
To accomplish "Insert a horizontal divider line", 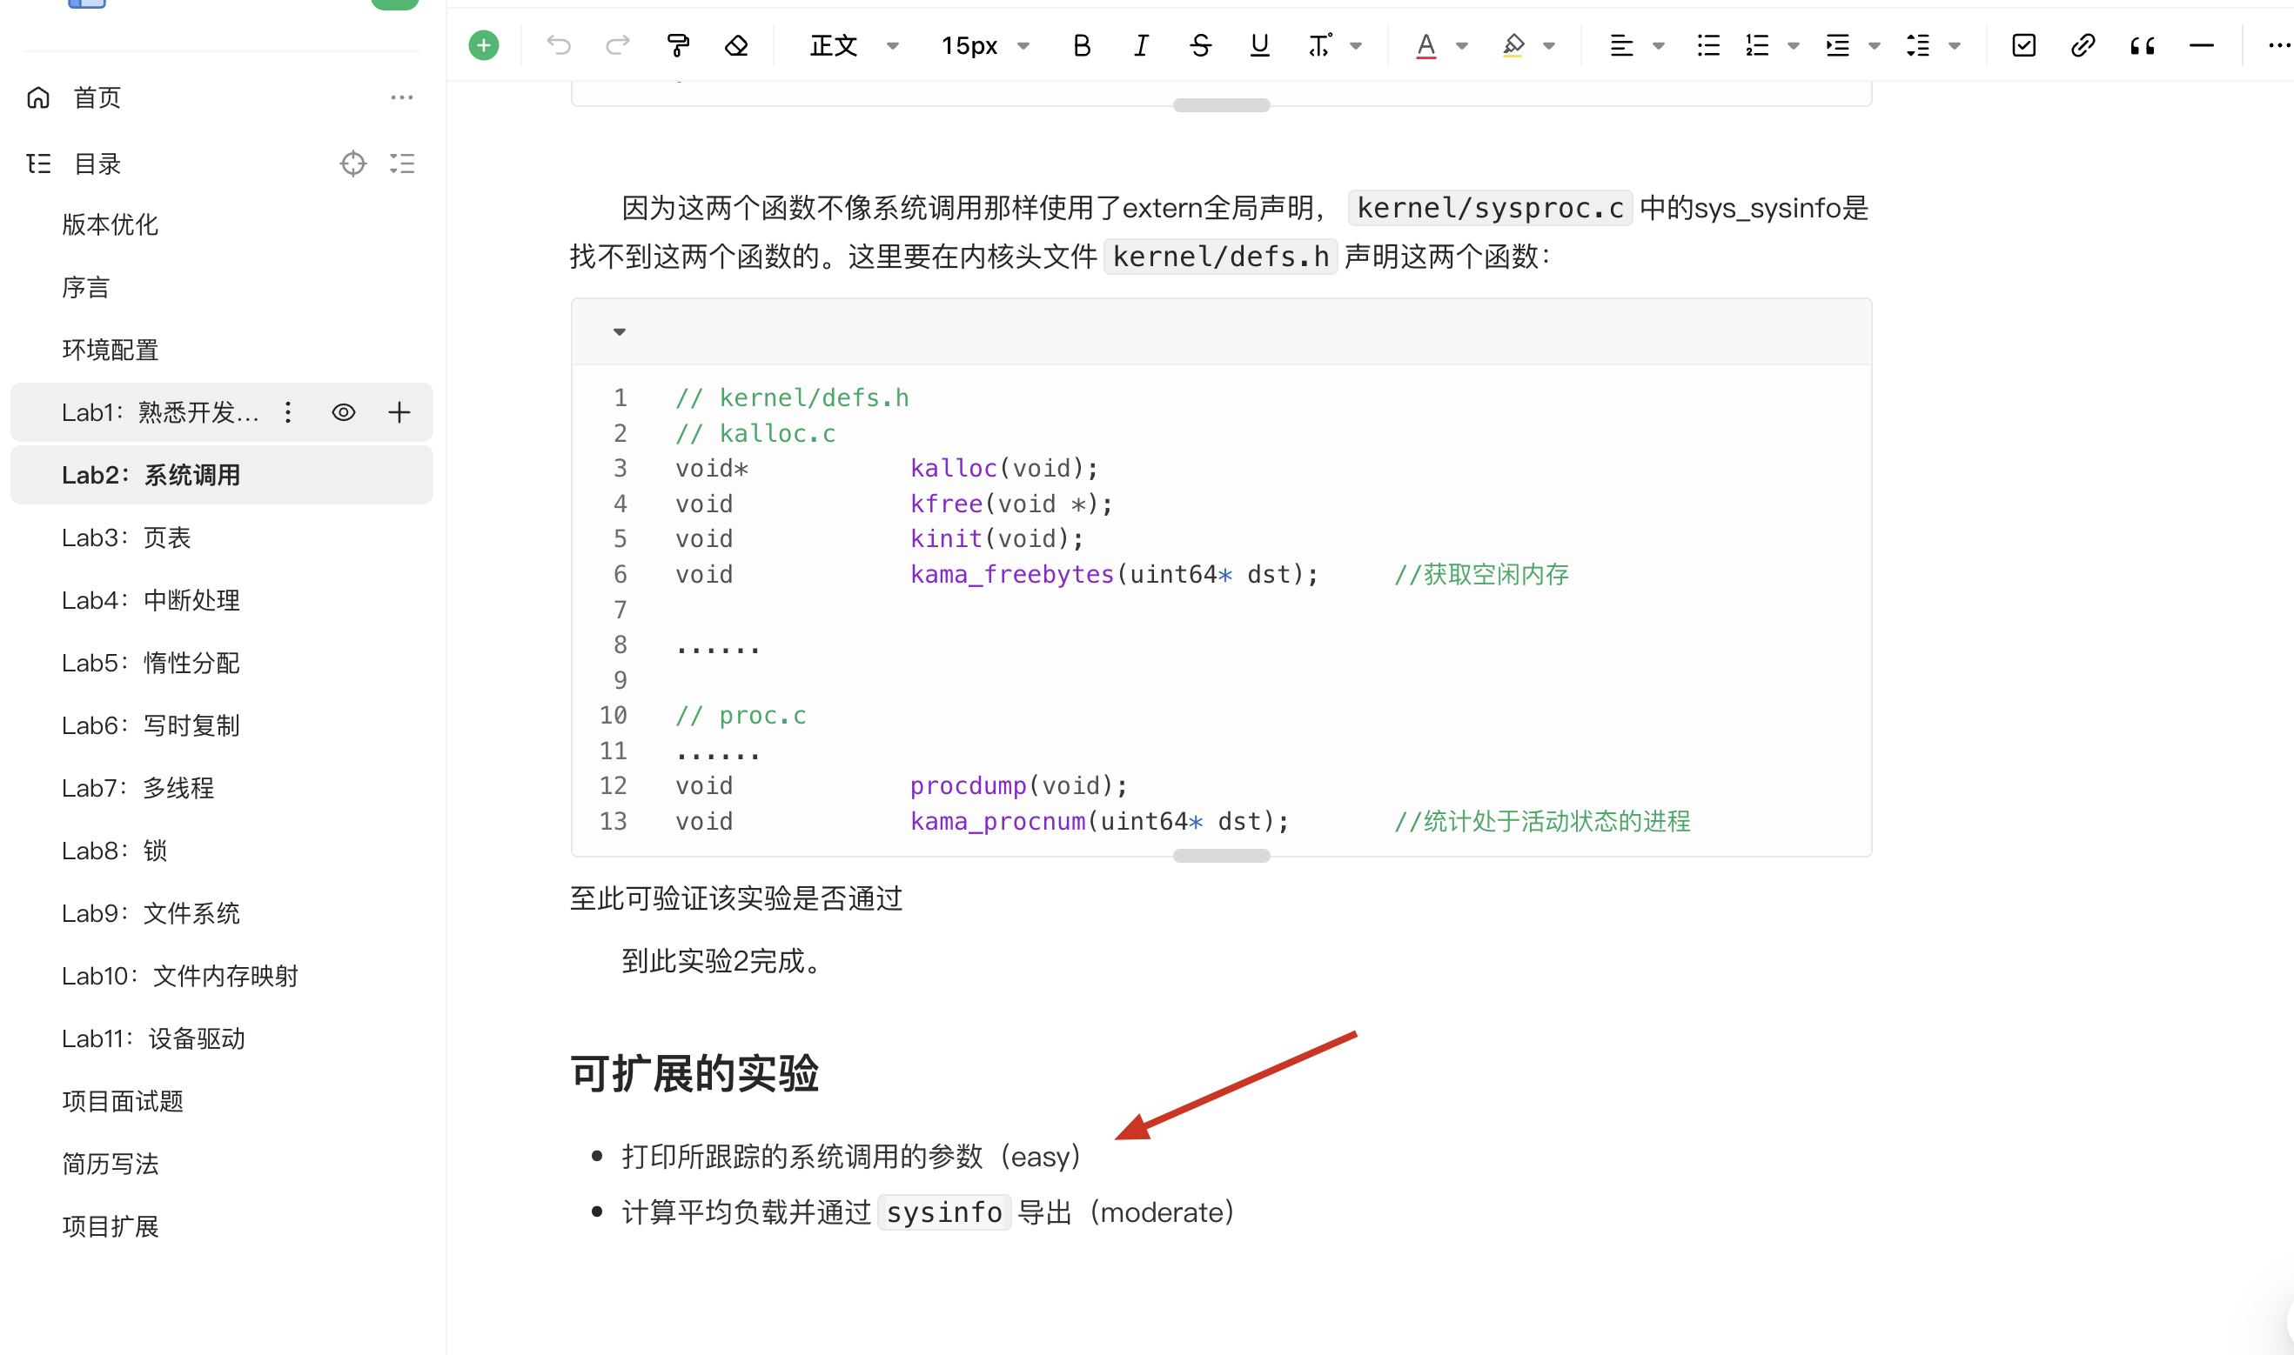I will (2201, 45).
